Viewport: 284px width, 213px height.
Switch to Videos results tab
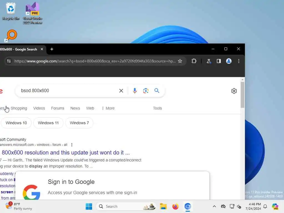tap(39, 108)
